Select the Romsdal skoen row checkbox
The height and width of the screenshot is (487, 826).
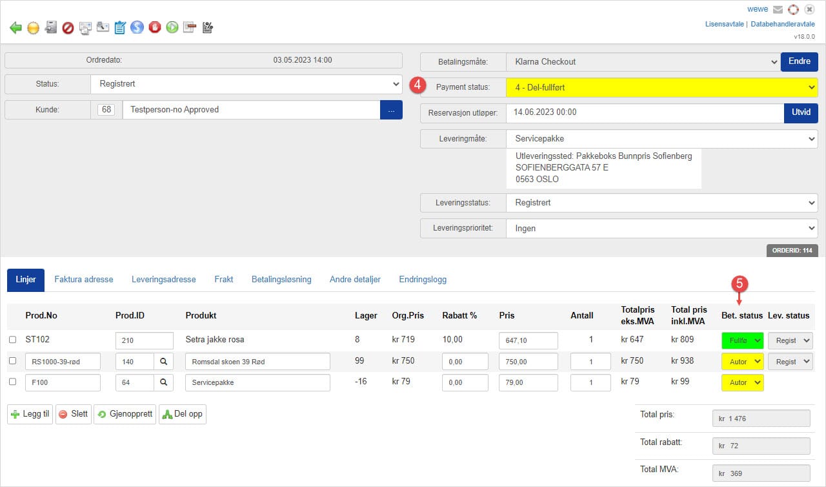13,361
